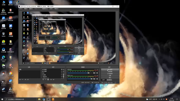Toggle the lock on the first source
The image size is (180, 101).
click(x=64, y=70)
